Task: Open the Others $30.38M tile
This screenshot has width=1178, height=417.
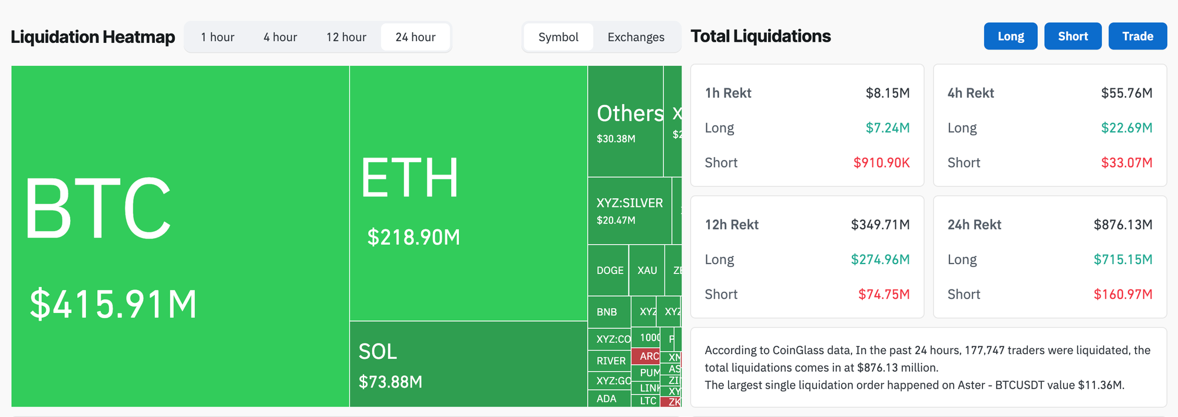Action: (626, 121)
